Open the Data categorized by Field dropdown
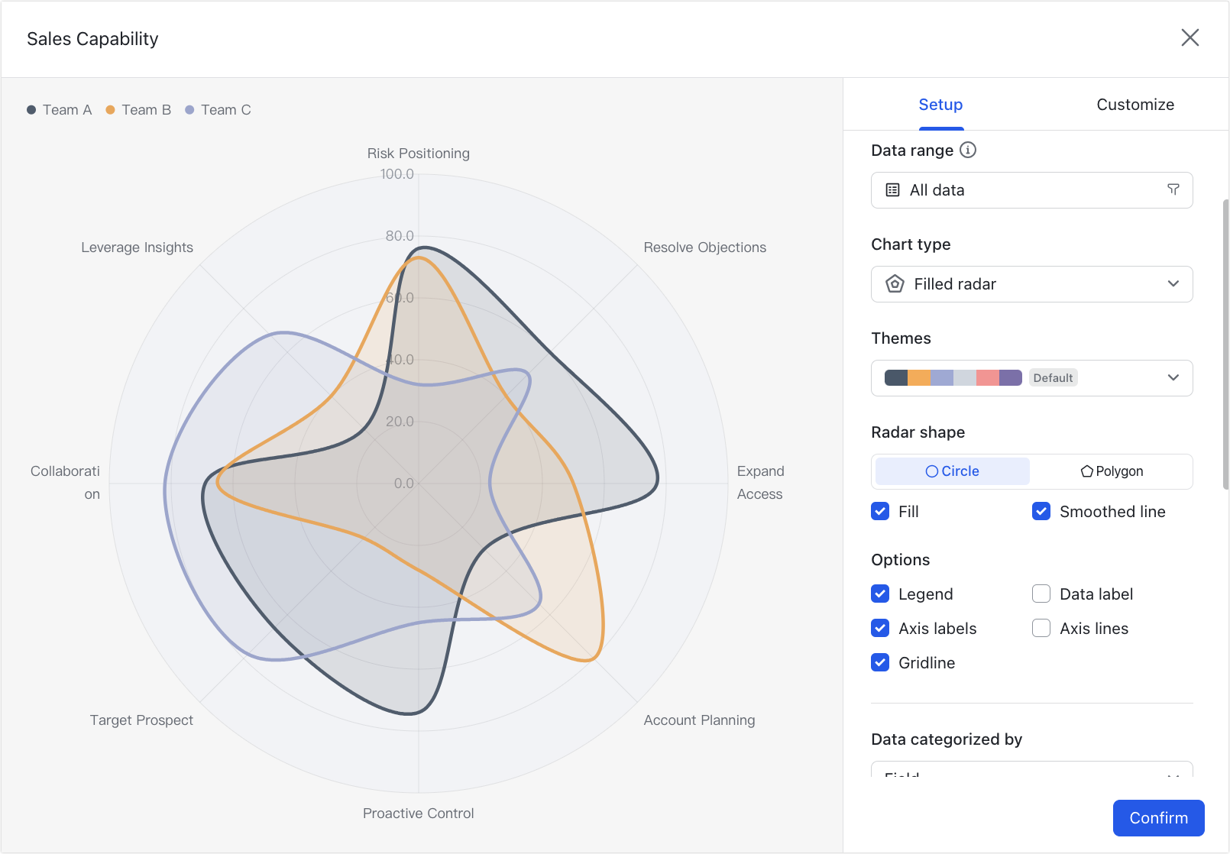Image resolution: width=1230 pixels, height=854 pixels. [x=1031, y=772]
